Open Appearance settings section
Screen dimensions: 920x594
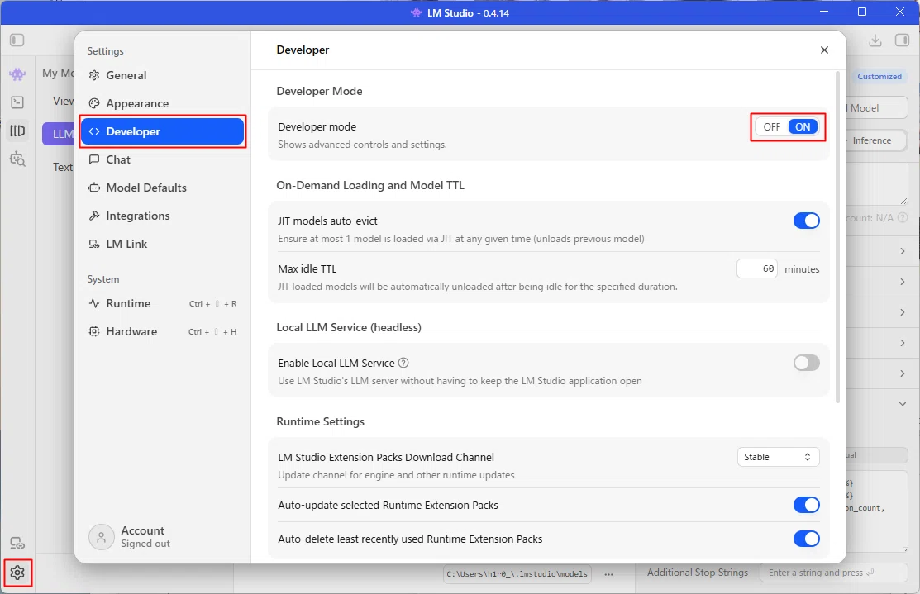click(x=163, y=103)
